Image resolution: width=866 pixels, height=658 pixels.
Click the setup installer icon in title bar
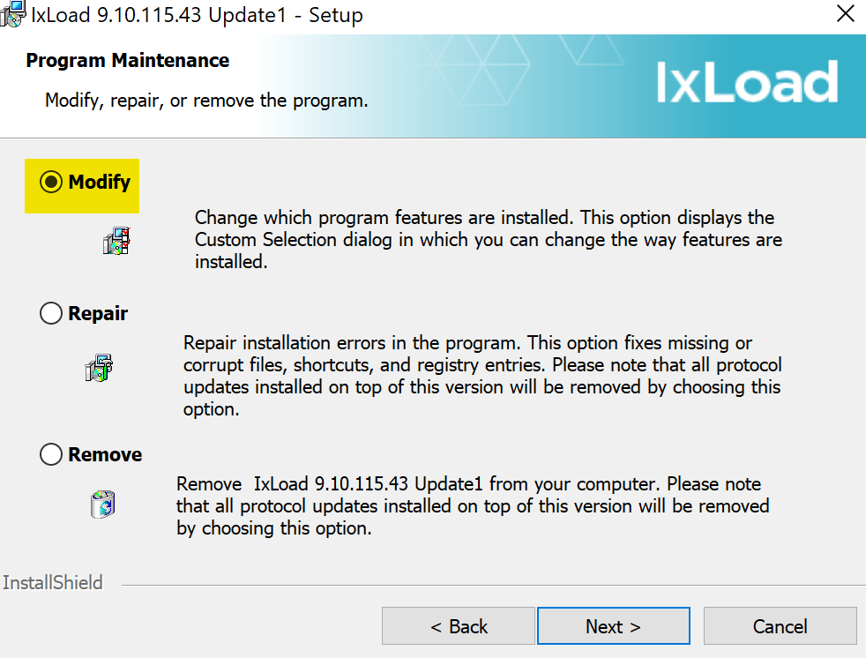[x=13, y=14]
